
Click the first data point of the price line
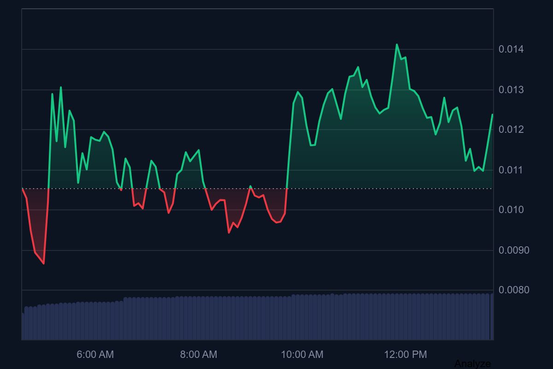(x=22, y=189)
